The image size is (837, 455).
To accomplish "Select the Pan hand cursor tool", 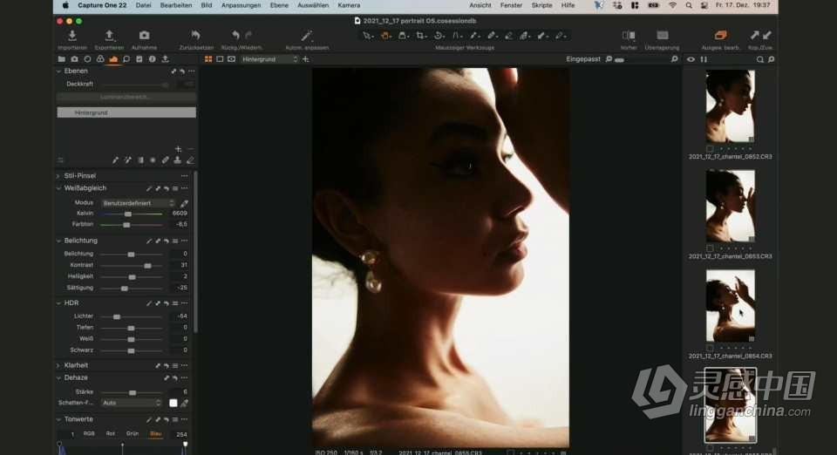I will point(384,36).
